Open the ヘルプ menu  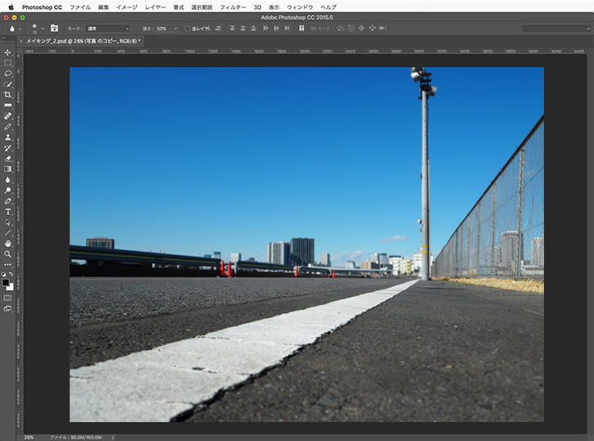(329, 7)
